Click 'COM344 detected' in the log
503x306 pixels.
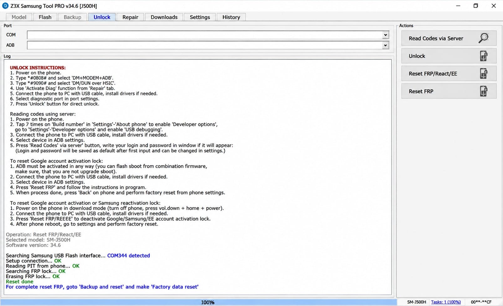129,255
